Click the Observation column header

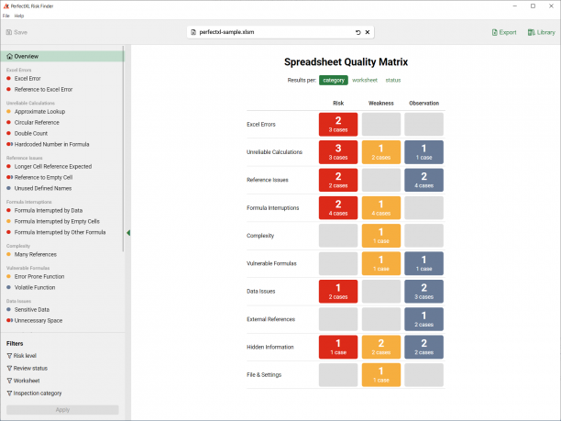coord(424,103)
